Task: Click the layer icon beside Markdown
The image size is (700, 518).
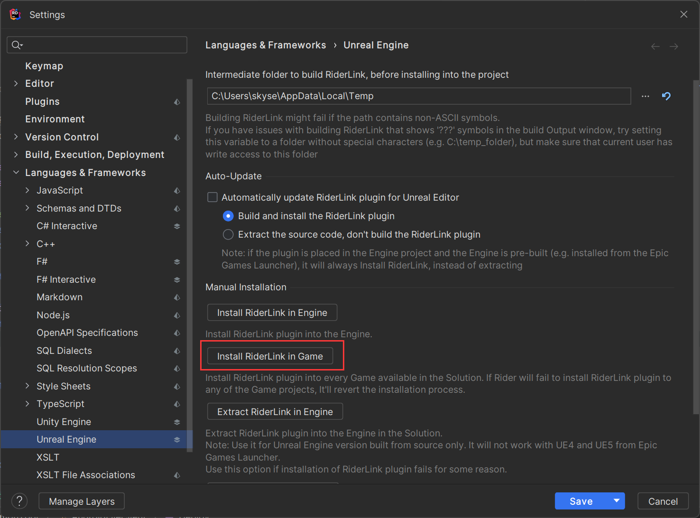Action: point(177,297)
